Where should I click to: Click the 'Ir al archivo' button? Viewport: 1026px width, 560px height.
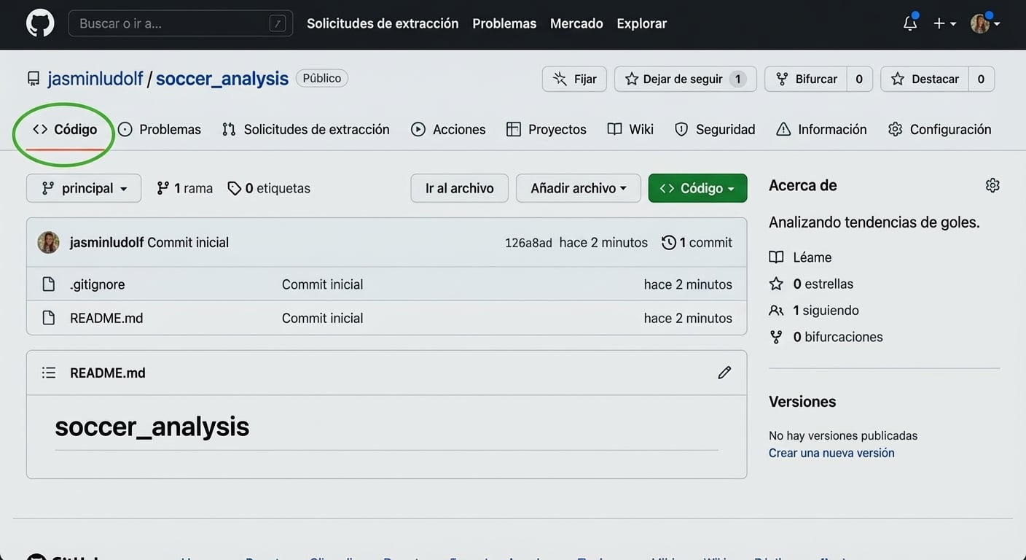460,188
